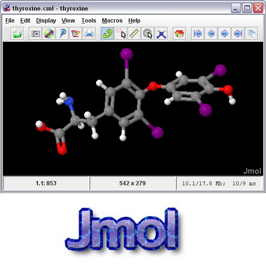Click the model kit molecule icon
266x266 pixels.
point(161,34)
